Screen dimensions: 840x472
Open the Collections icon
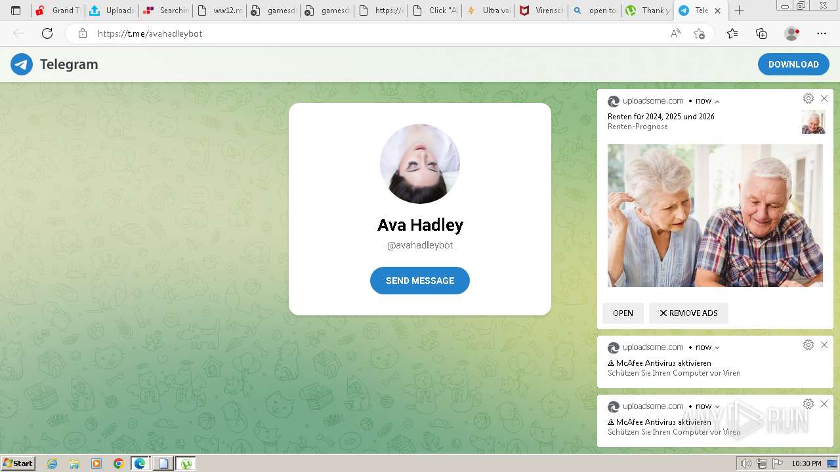point(761,33)
